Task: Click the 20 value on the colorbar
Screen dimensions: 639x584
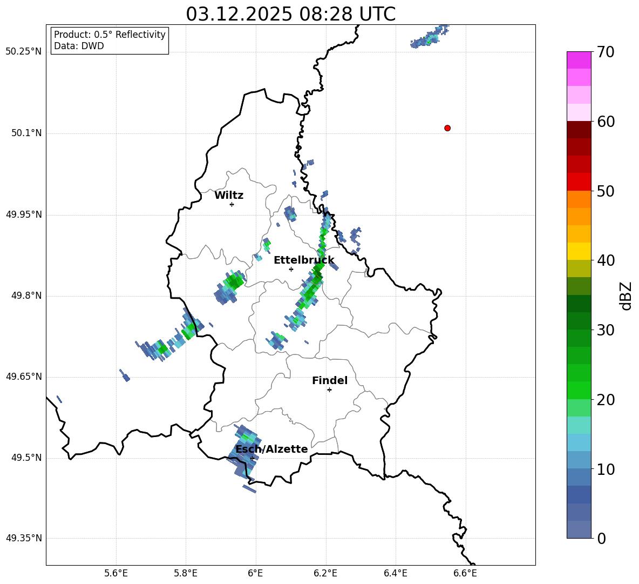Action: click(x=606, y=400)
